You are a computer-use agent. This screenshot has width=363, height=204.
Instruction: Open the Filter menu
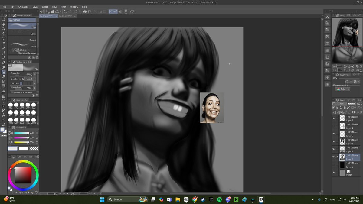click(x=63, y=7)
